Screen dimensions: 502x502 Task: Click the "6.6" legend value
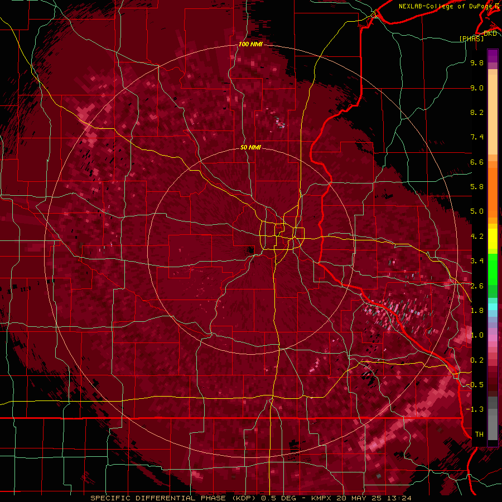click(x=477, y=162)
